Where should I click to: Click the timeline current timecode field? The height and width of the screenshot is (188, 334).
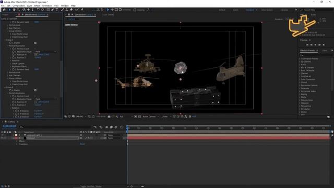(9, 126)
